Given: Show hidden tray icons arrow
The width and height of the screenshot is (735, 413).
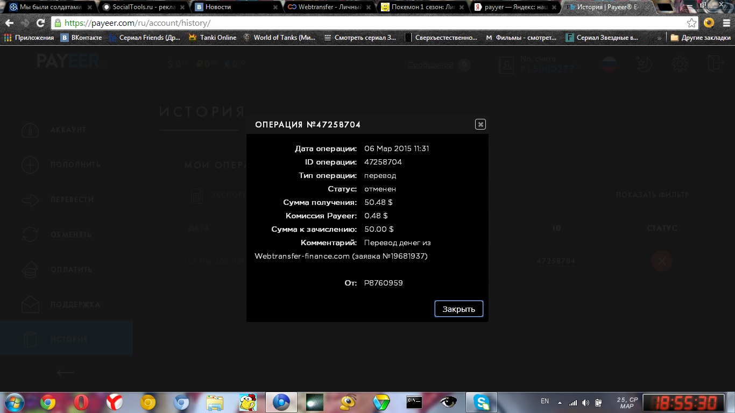Looking at the screenshot, I should click(560, 403).
